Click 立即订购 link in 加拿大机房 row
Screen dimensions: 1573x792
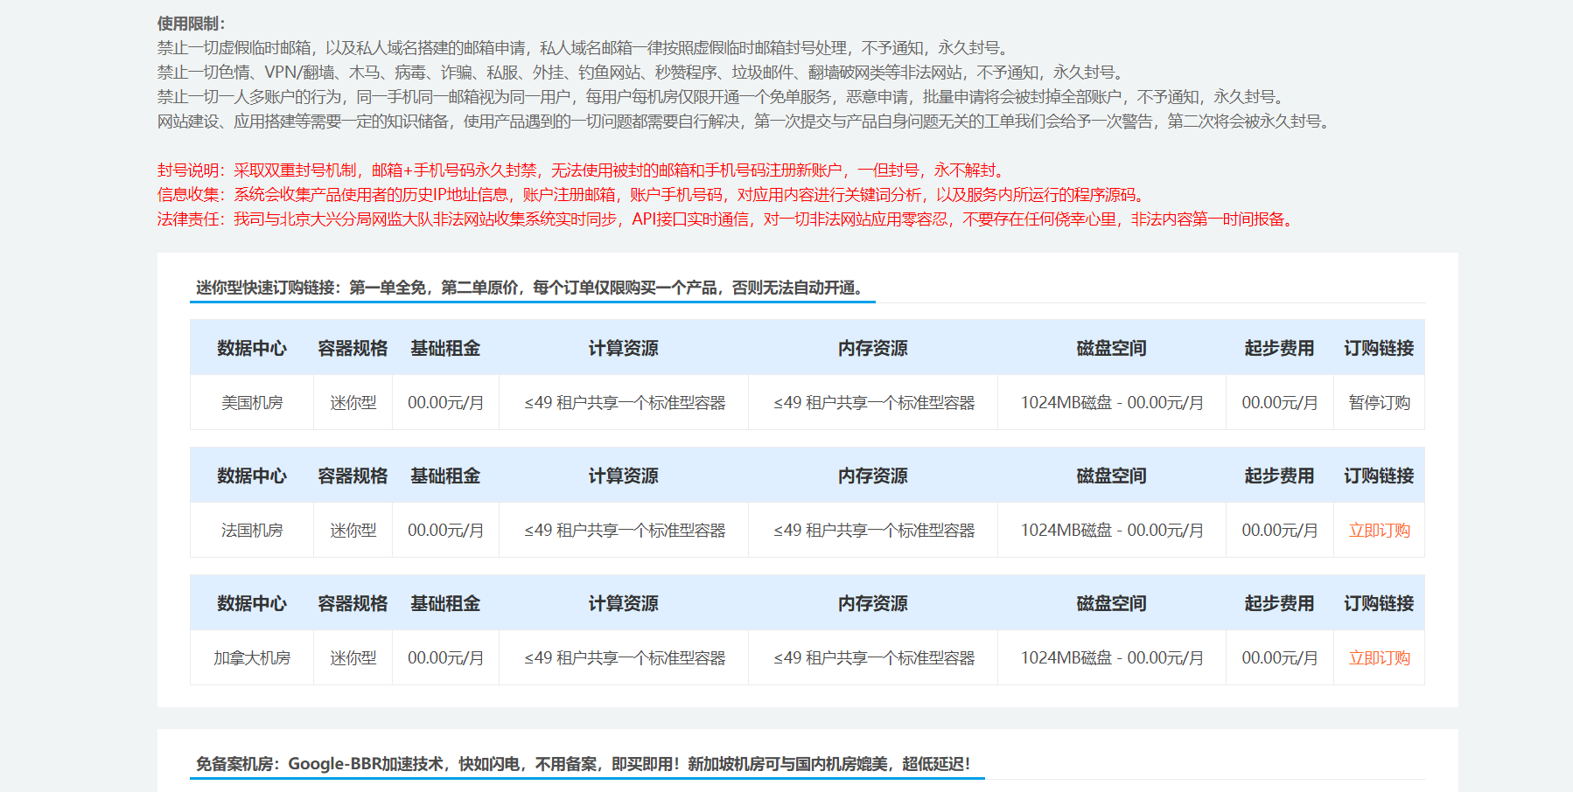1379,658
